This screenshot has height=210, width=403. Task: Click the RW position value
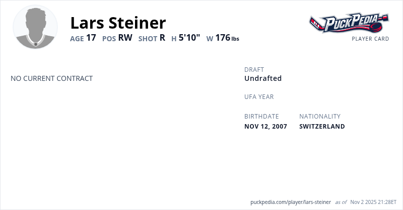point(125,38)
